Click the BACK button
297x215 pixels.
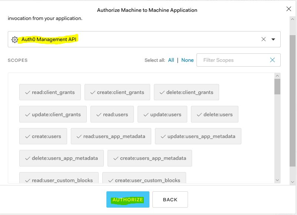(x=170, y=200)
